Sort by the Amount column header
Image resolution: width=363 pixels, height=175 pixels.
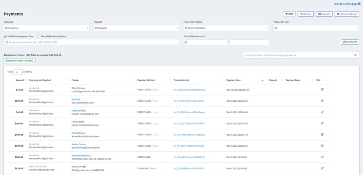coord(20,80)
